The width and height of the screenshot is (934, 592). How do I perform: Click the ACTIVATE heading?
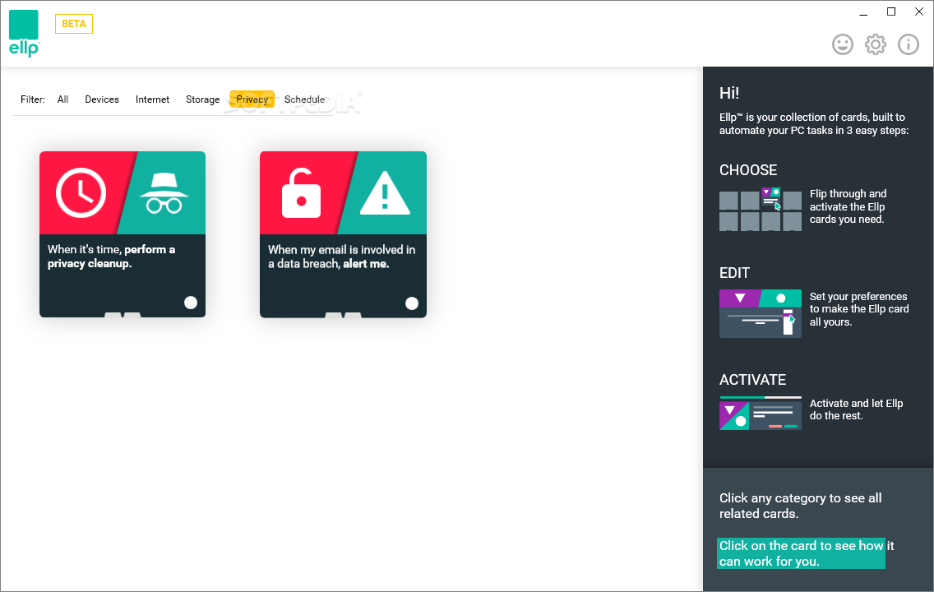752,380
